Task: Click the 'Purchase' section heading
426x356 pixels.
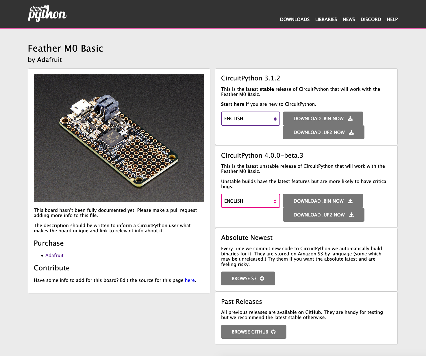Action: (x=49, y=243)
